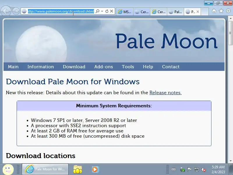The image size is (233, 175).
Task: Open the Start menu smiley button
Action: [x=8, y=169]
